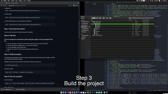Open Документы in Finder sidebar
The height and width of the screenshot is (94, 168).
pos(85,25)
